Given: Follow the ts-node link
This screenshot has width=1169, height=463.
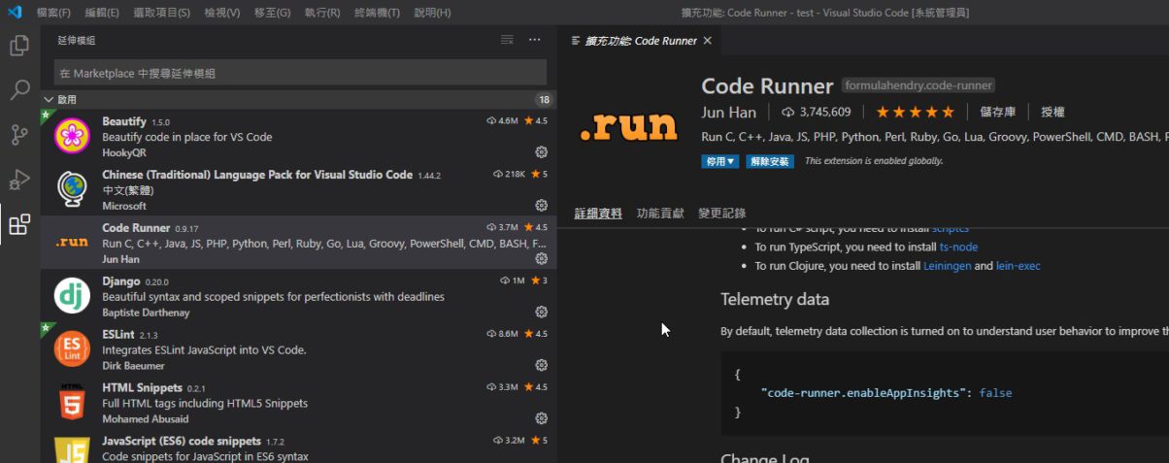Looking at the screenshot, I should (958, 248).
